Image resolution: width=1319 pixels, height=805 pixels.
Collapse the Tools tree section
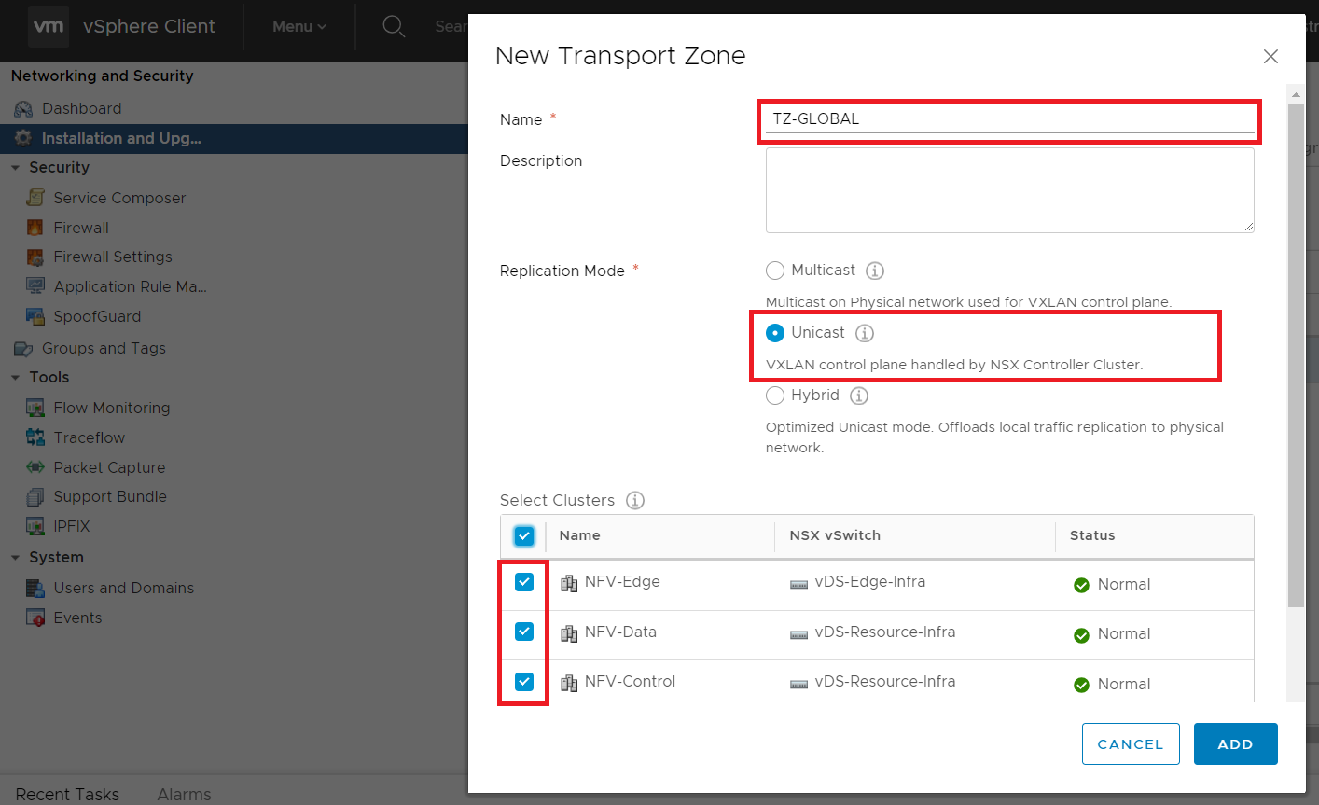pyautogui.click(x=15, y=378)
